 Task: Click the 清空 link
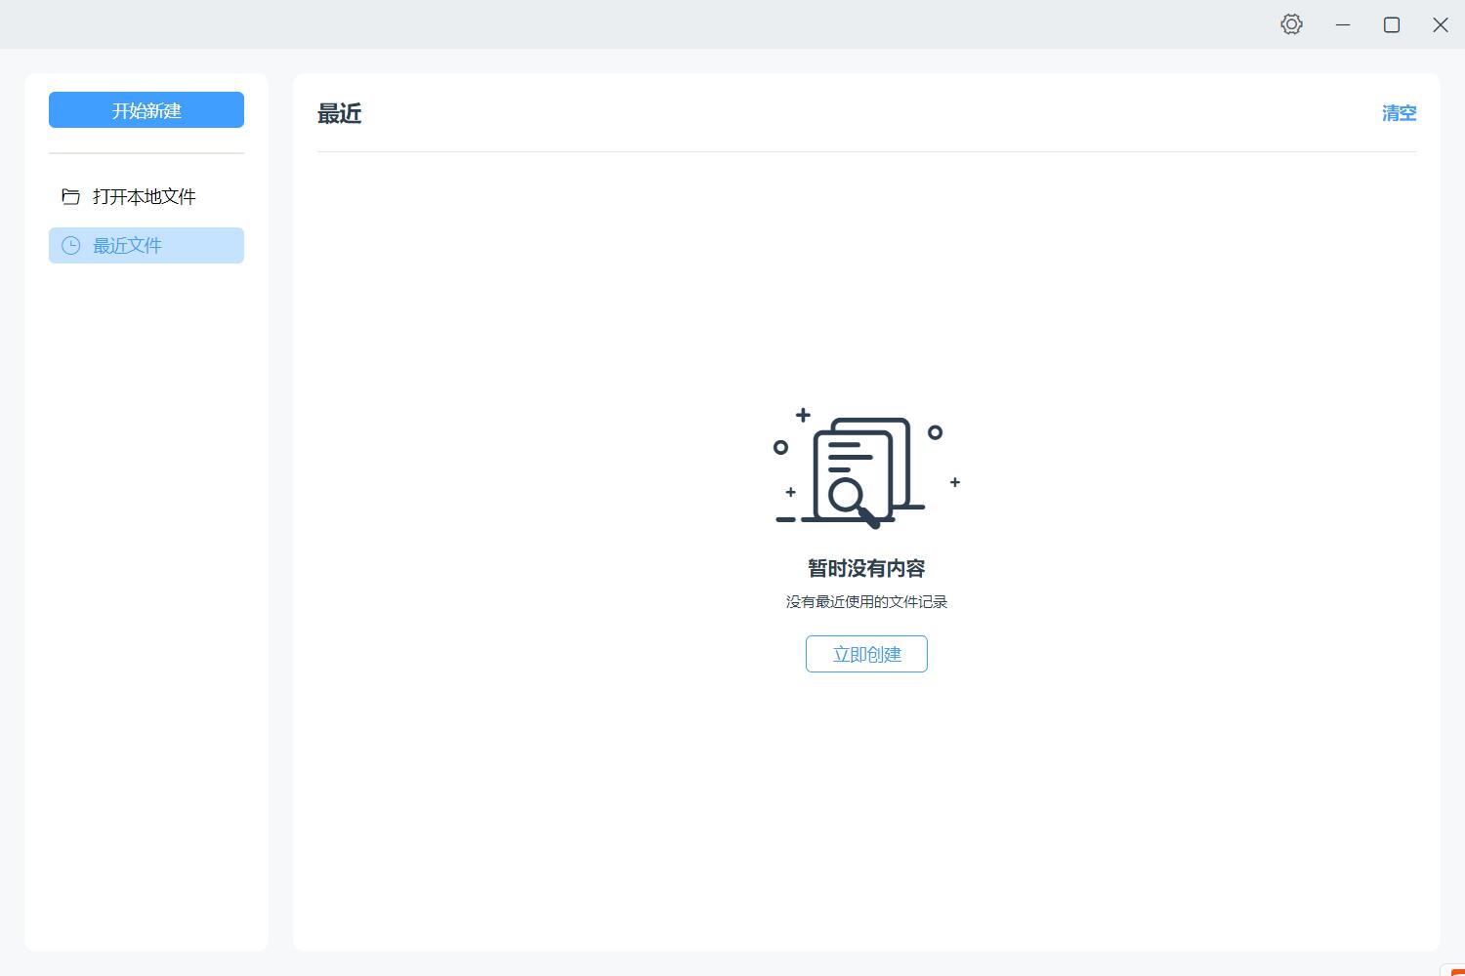(1399, 113)
